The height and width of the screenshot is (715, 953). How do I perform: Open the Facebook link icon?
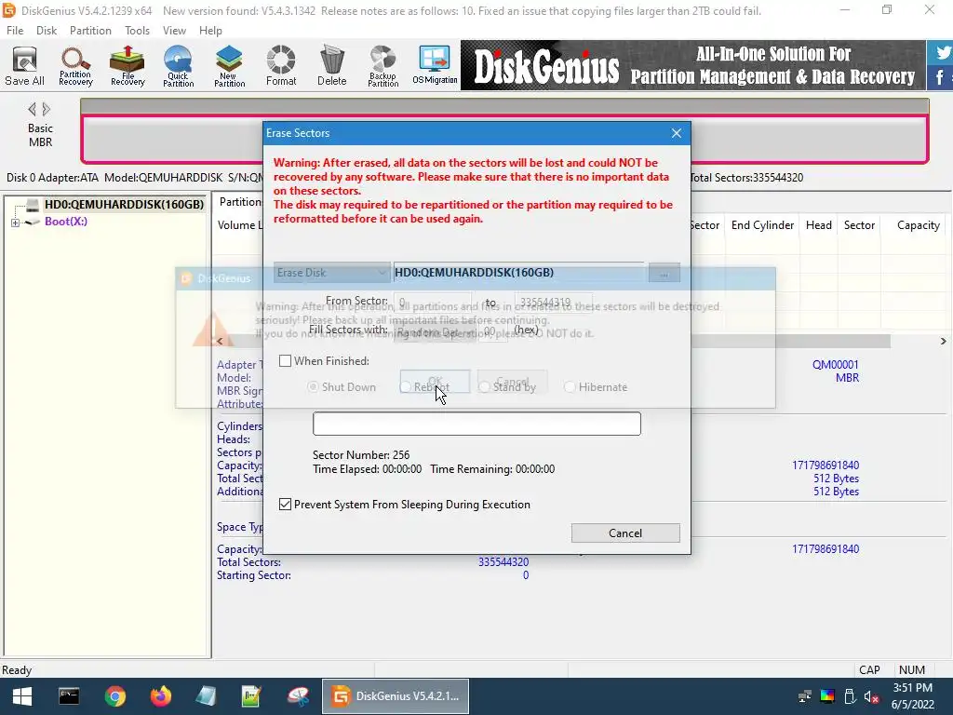(940, 78)
